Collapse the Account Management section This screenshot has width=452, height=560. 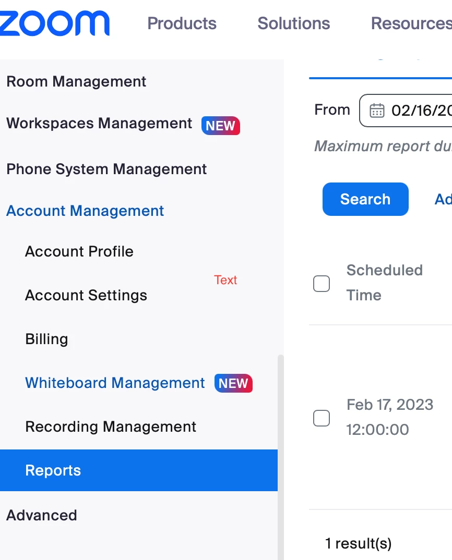coord(85,211)
